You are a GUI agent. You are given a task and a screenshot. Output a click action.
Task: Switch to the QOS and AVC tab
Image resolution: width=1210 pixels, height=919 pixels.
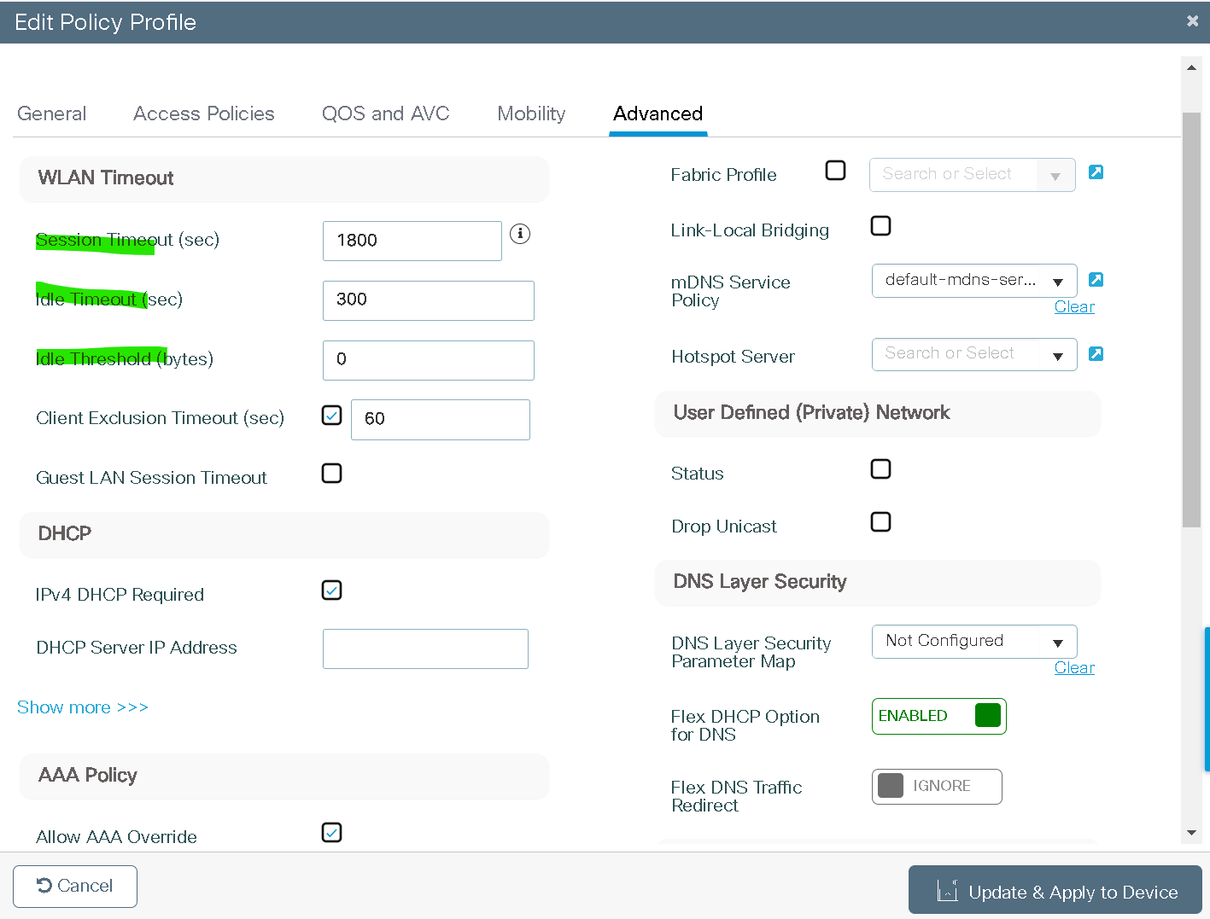pos(386,113)
